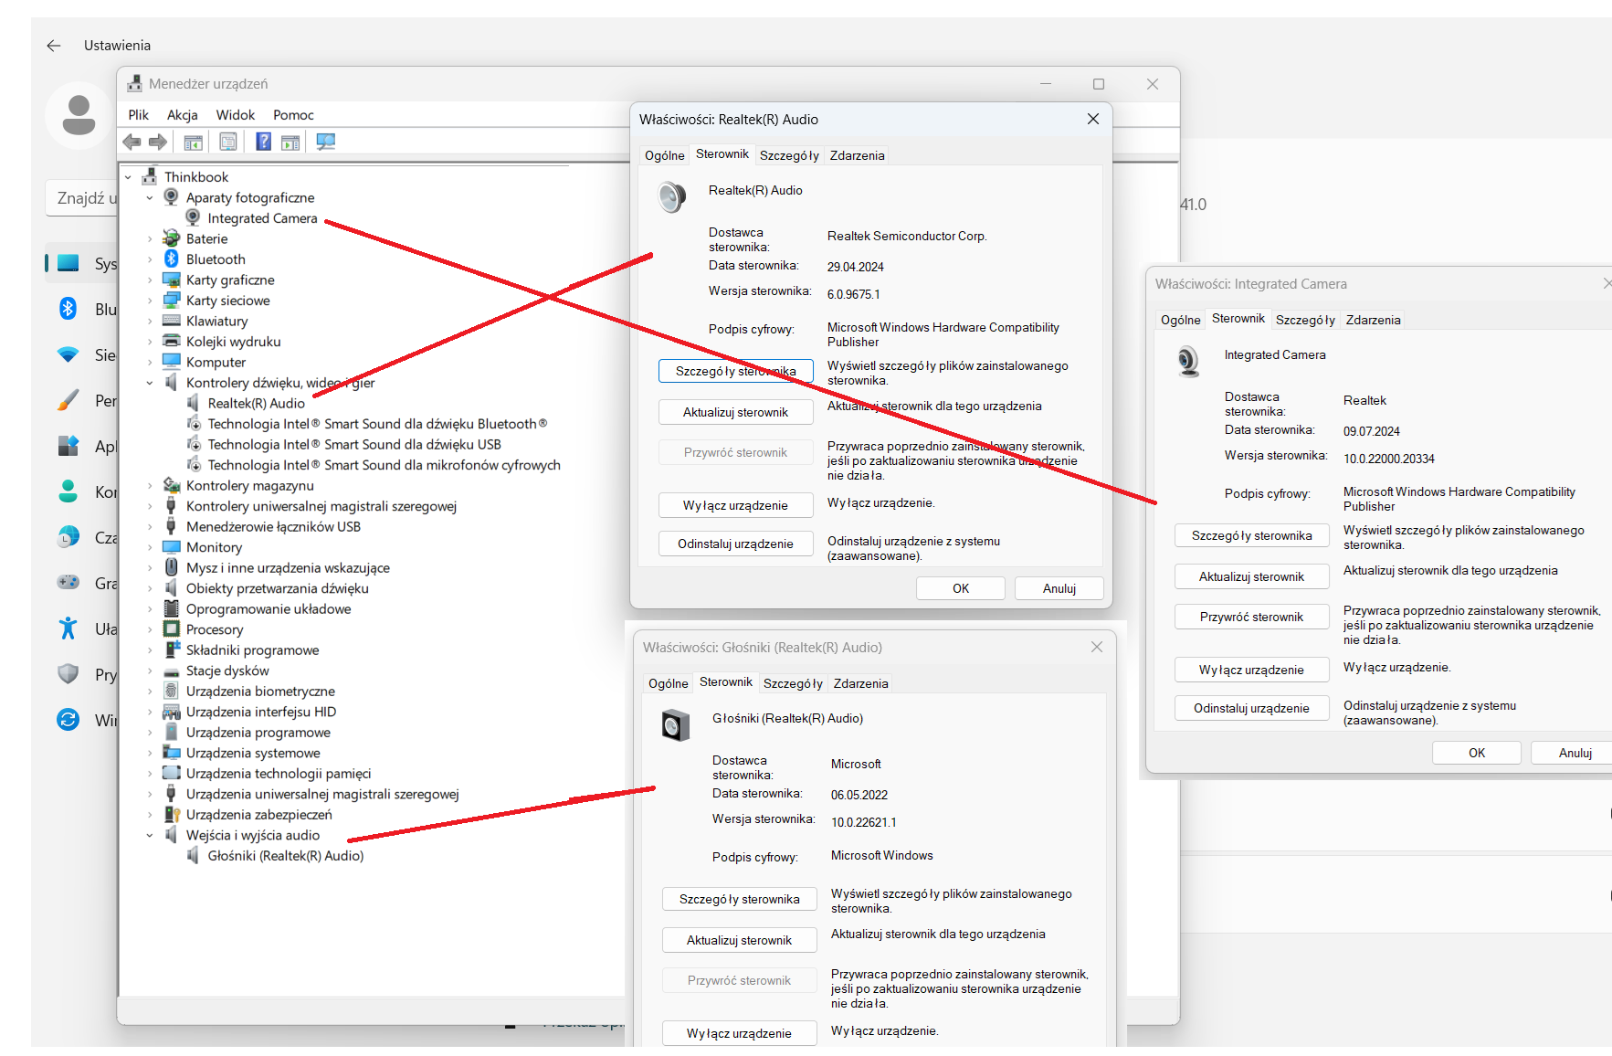Screen dimensions: 1612x1056
Task: Click the scan for hardware changes monitor icon
Action: pos(325,142)
